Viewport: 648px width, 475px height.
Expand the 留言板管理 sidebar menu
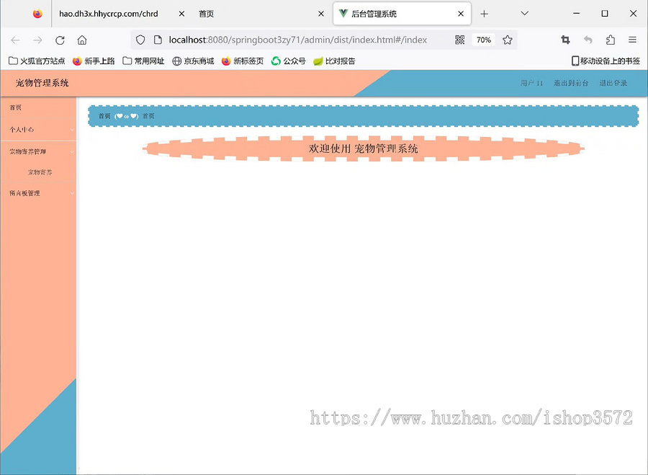pos(38,193)
